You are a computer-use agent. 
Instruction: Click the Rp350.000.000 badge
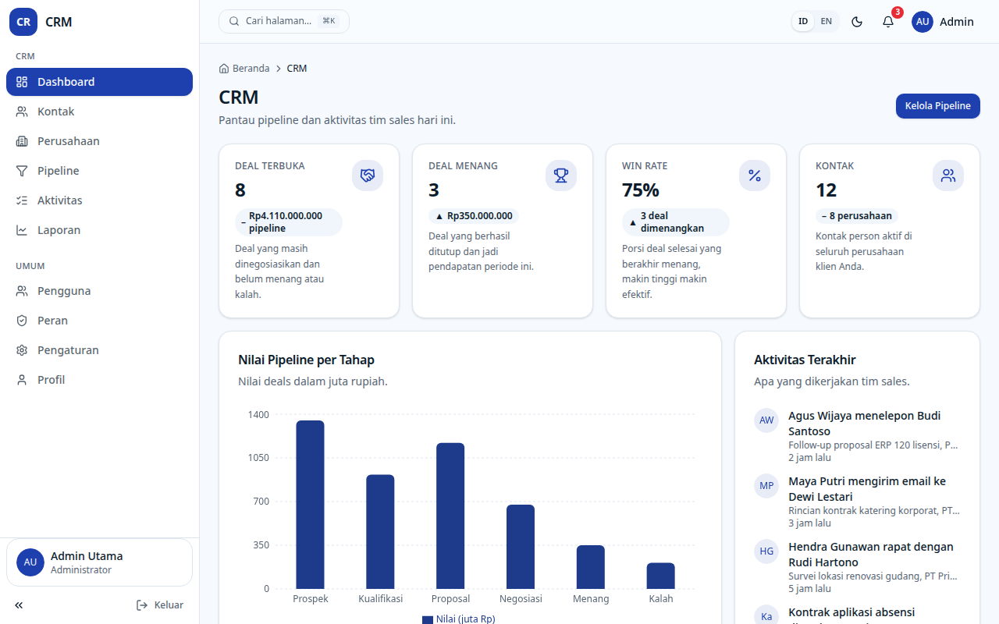pos(474,216)
